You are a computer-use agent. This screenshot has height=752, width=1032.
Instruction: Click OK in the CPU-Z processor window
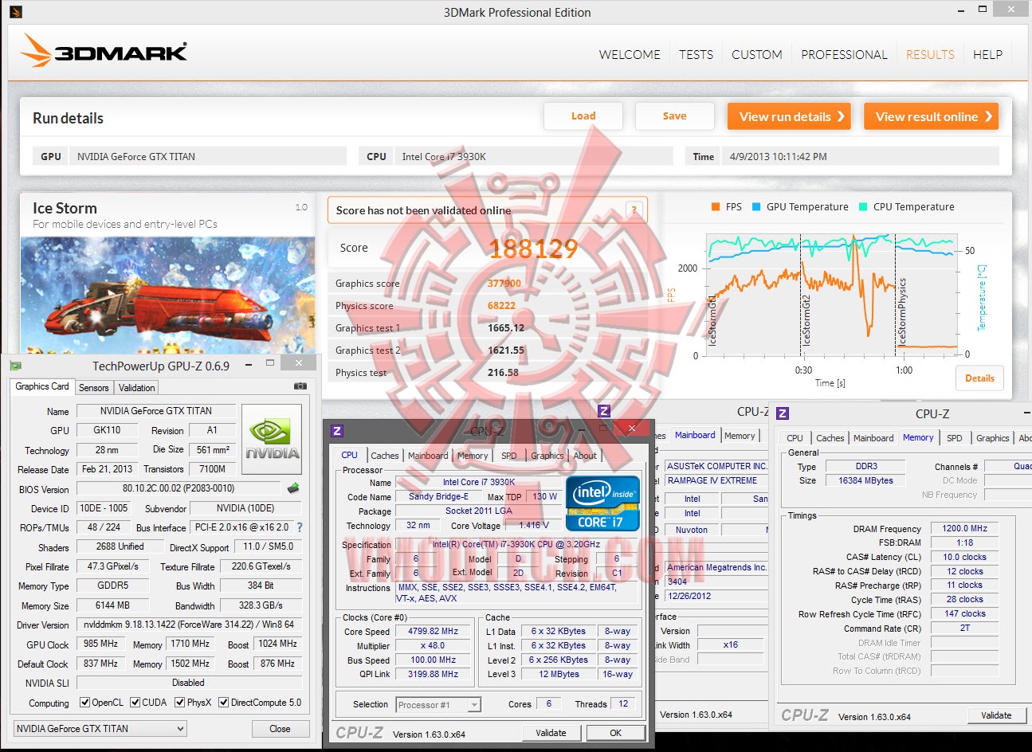click(x=616, y=733)
